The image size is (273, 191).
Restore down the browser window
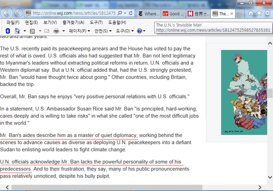251,3
